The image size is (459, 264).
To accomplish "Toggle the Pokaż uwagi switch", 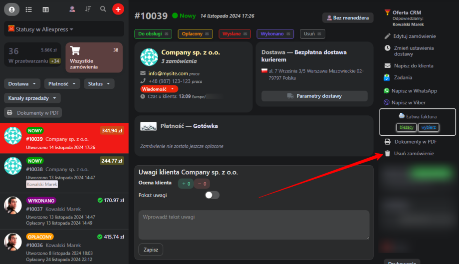I will pyautogui.click(x=213, y=195).
